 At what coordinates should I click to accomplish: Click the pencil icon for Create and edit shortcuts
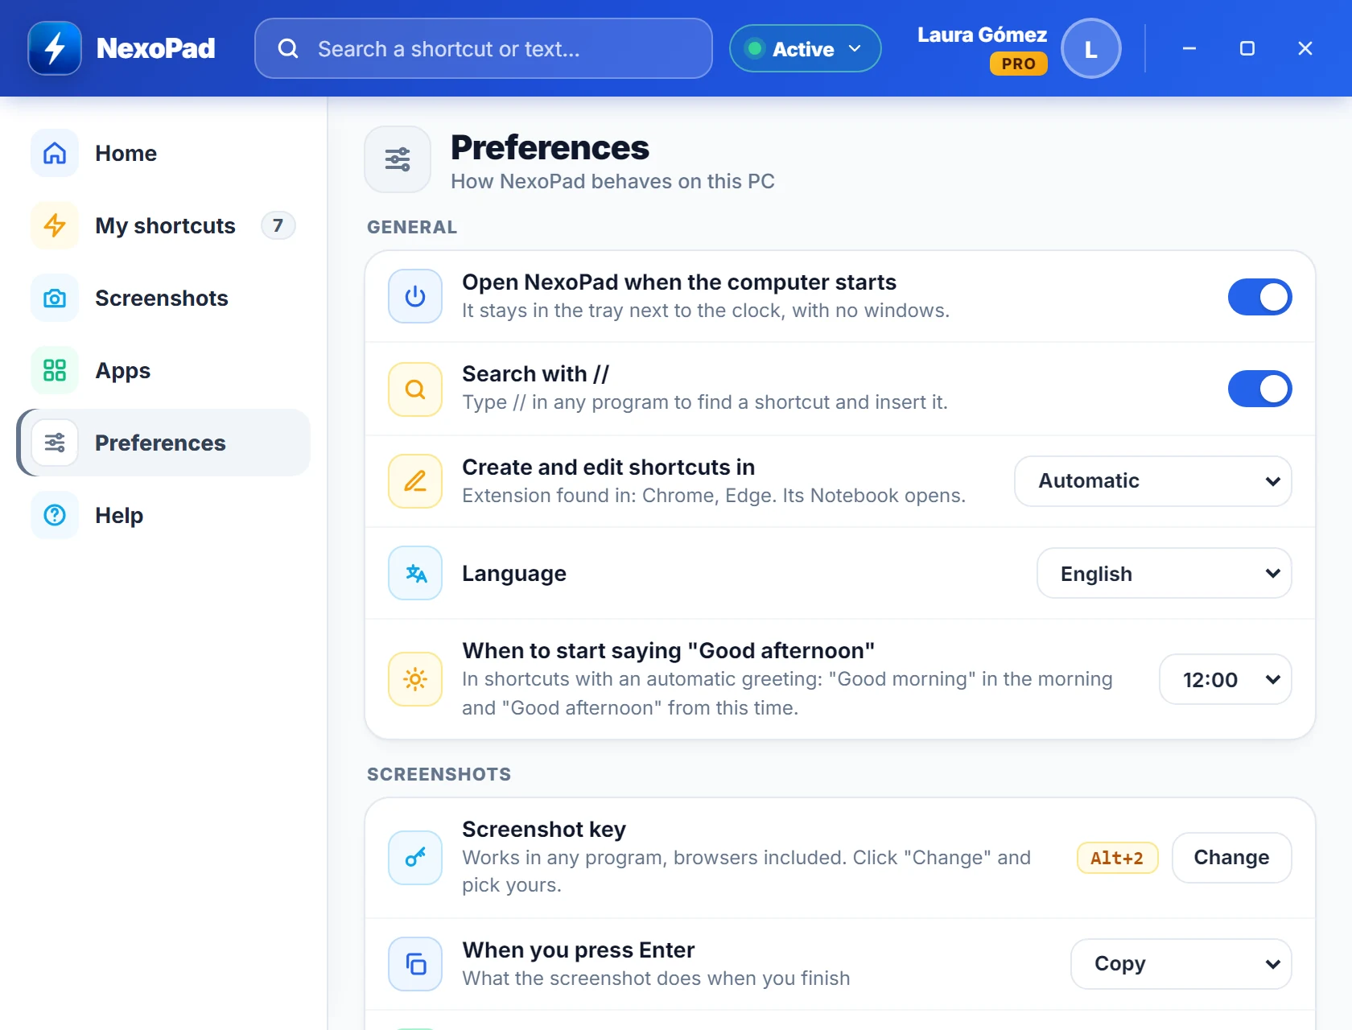(x=415, y=481)
